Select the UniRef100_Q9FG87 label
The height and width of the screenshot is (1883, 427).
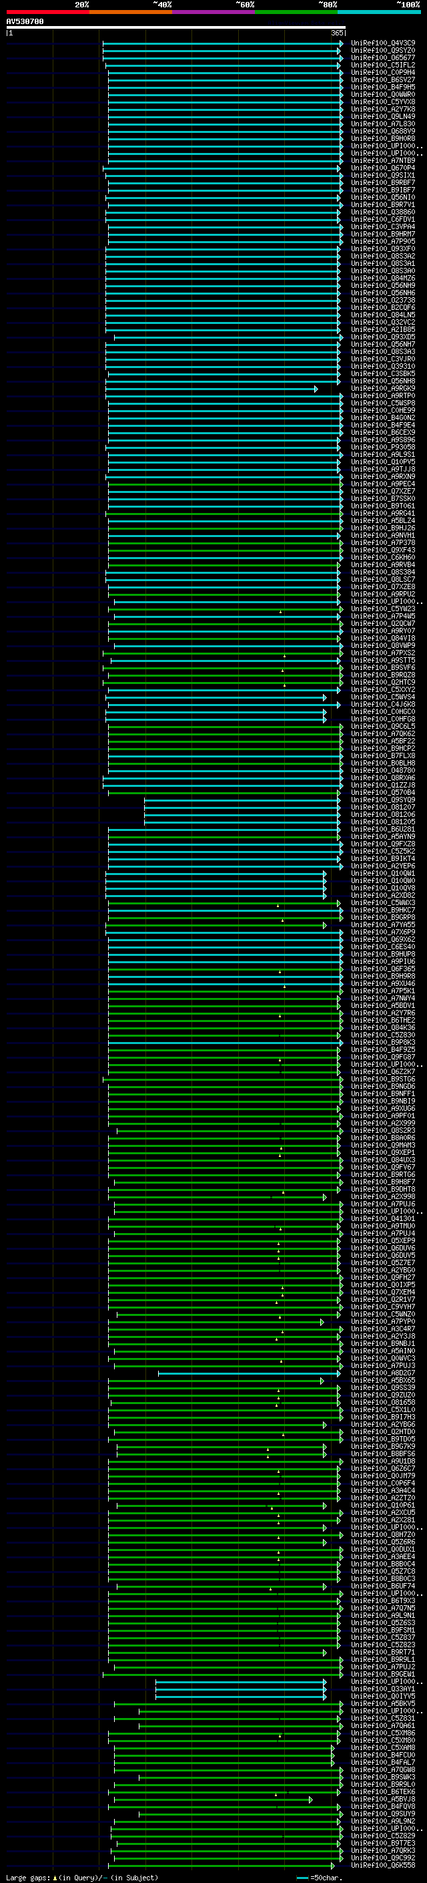click(x=382, y=1057)
